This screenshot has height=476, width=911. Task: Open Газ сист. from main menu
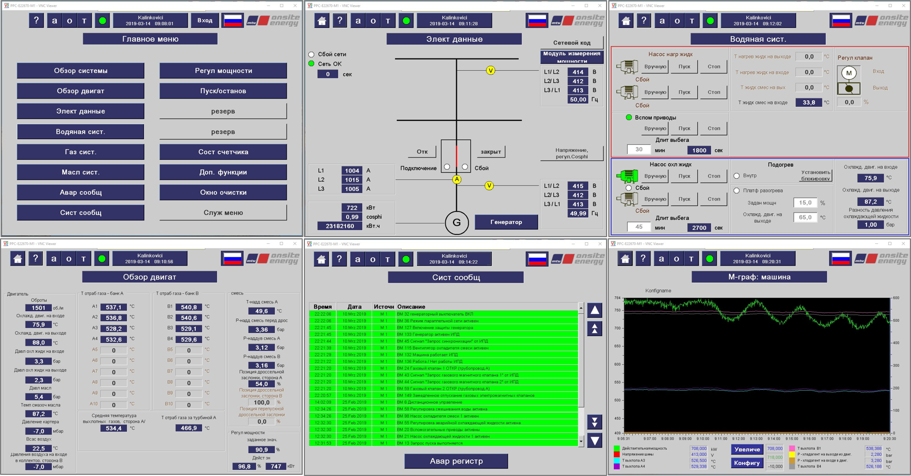81,152
